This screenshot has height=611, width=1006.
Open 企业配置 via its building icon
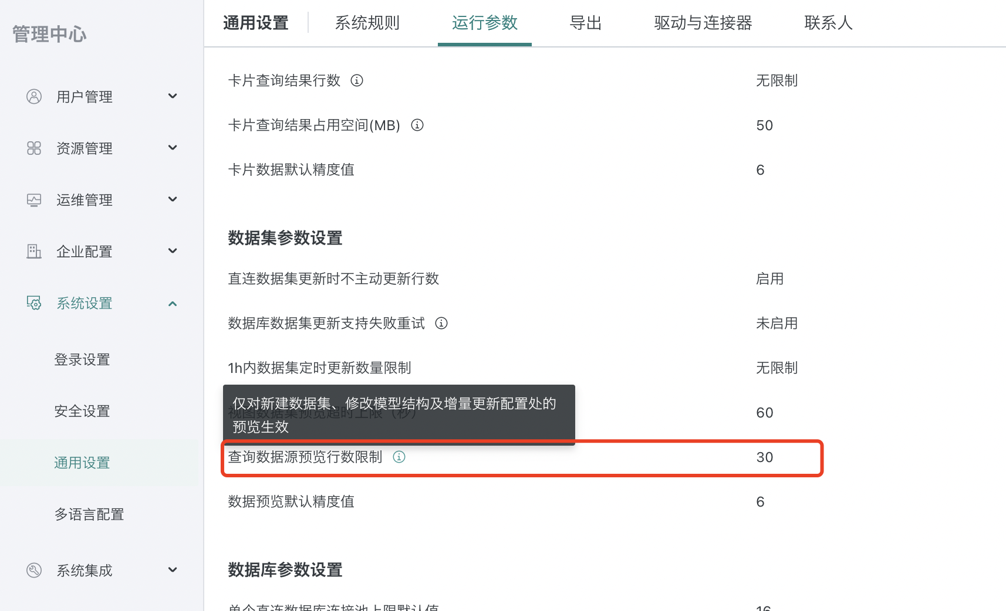[x=33, y=251]
